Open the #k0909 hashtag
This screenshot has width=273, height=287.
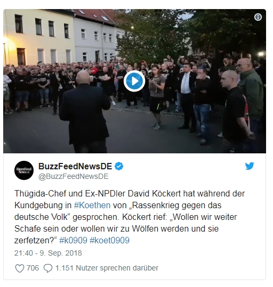click(73, 240)
